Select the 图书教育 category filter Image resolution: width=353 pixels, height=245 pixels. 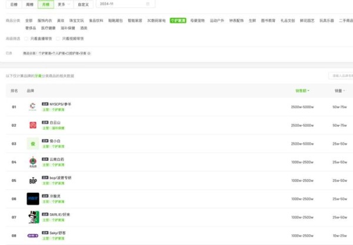[268, 21]
